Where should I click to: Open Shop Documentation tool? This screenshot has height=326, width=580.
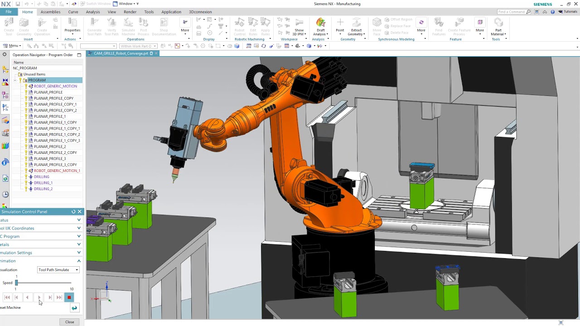(x=164, y=27)
